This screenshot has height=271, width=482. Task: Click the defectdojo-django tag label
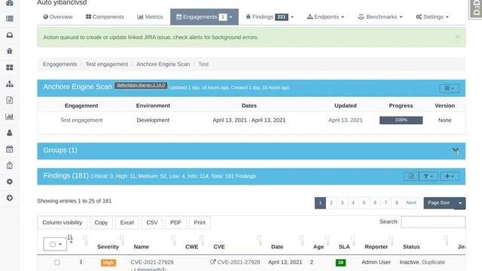point(141,85)
